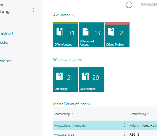Click the document icon in Offene Unters. tile
Screen dimensions: 157x136
(60, 32)
